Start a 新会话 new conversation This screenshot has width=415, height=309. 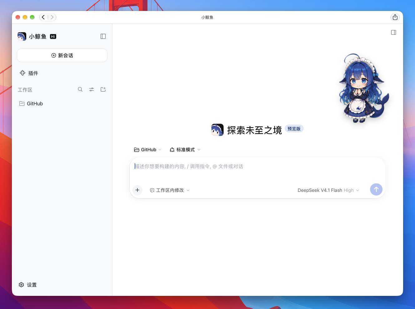pos(62,55)
